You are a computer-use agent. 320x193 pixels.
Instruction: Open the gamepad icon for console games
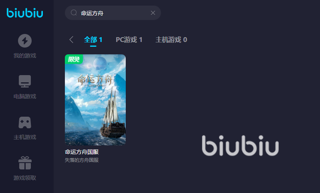point(25,122)
